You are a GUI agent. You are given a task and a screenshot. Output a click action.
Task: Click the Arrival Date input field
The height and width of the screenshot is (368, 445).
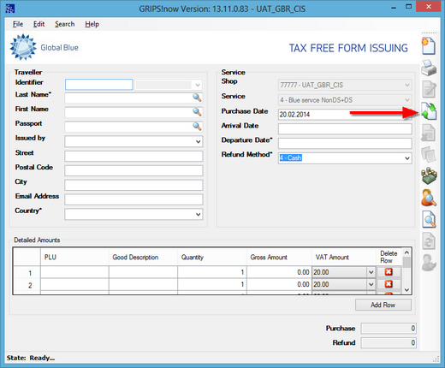click(345, 129)
